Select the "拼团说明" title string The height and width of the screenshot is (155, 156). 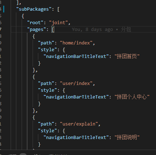[127, 138]
